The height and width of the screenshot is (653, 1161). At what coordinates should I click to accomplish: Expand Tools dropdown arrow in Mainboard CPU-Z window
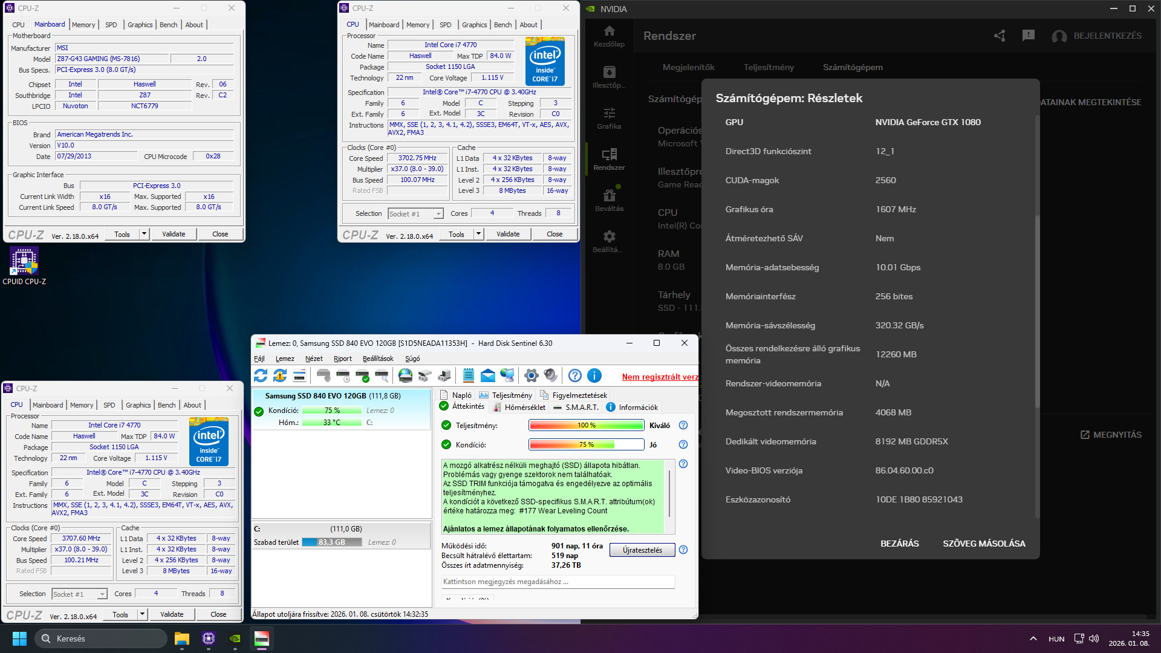point(144,234)
